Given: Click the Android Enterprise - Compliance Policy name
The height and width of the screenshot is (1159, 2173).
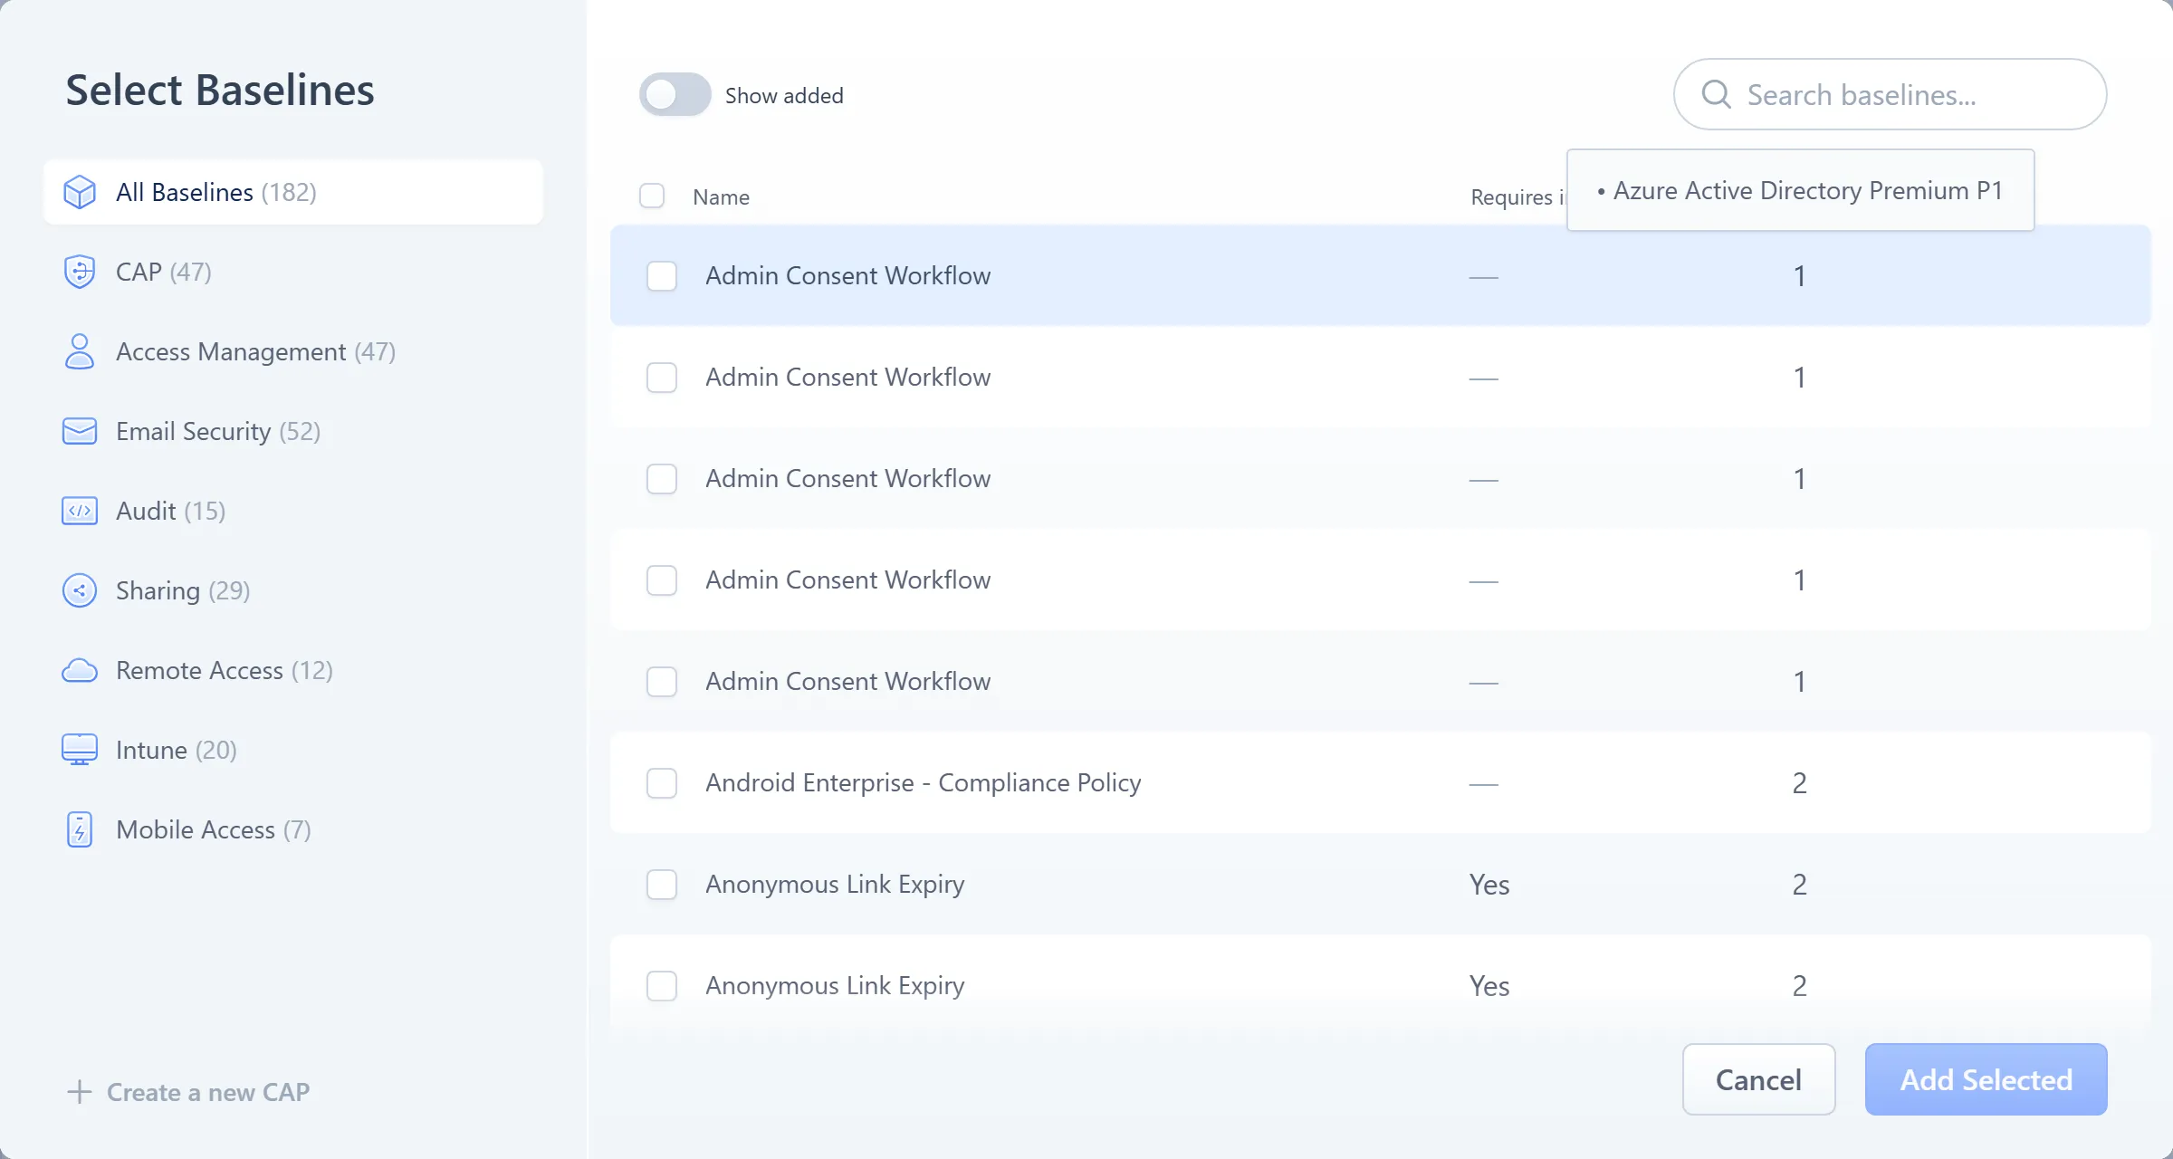Looking at the screenshot, I should pyautogui.click(x=923, y=782).
